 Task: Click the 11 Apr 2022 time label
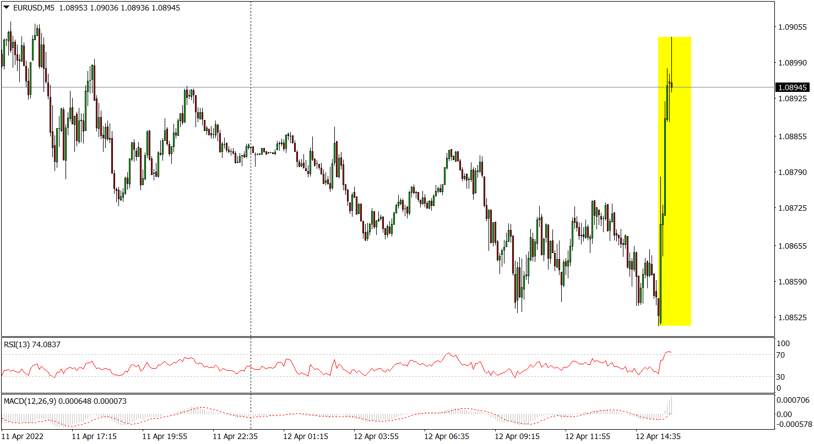22,436
